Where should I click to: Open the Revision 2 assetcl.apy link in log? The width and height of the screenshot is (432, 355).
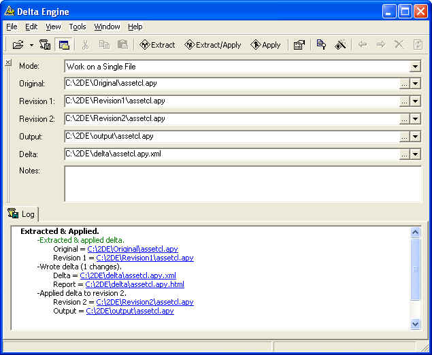[145, 302]
